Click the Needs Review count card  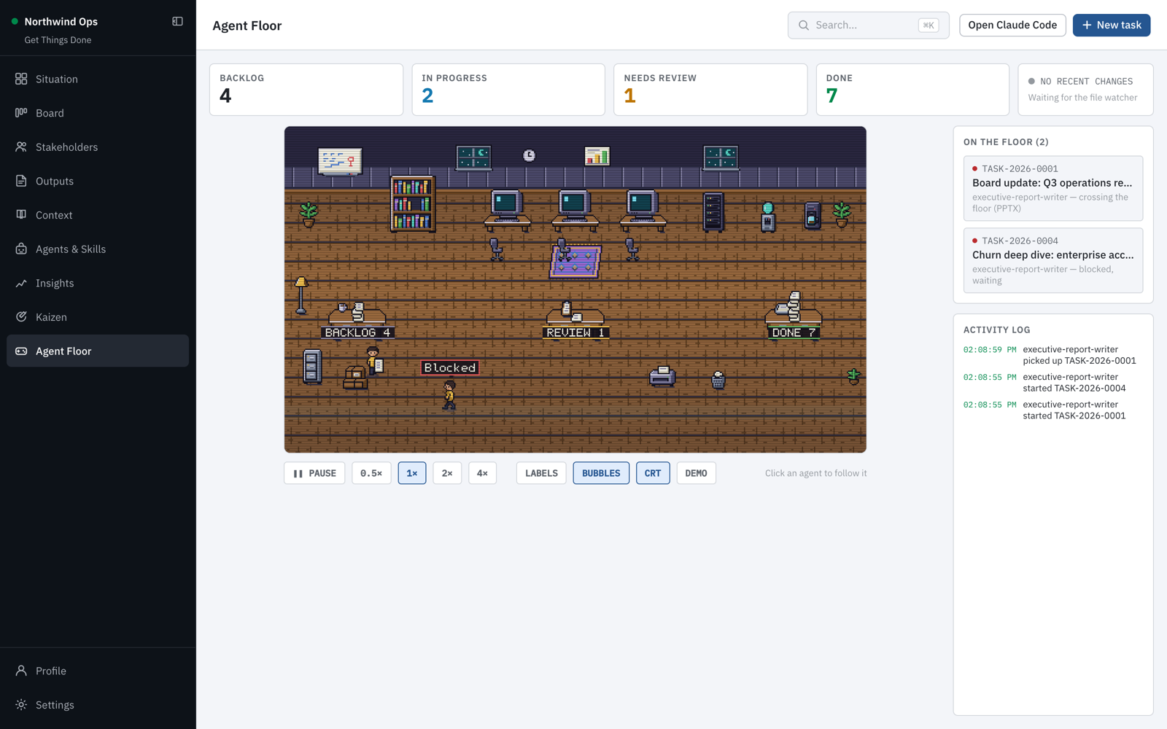[710, 90]
